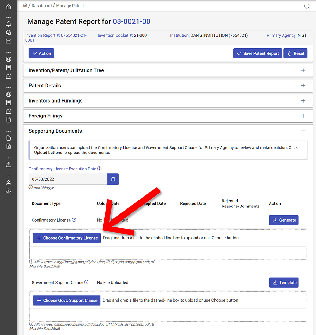This screenshot has width=316, height=335.
Task: Click the upload icon in the sidebar
Action: point(9,164)
